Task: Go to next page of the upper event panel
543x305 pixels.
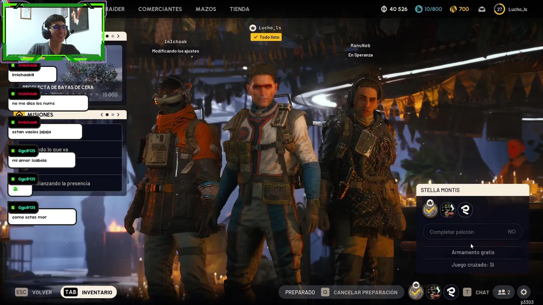Action: coord(118,36)
